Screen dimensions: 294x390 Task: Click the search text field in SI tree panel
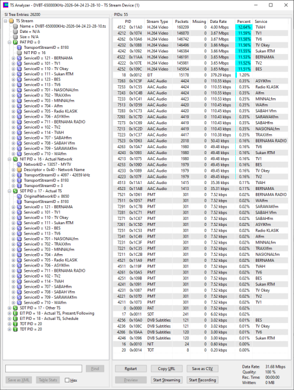coord(44,368)
